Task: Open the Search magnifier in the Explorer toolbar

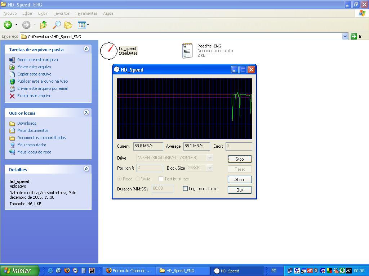Action: 57,25
